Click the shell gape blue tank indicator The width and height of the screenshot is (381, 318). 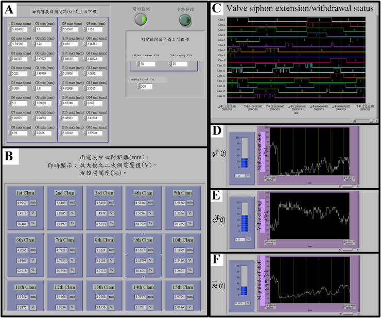pos(245,280)
